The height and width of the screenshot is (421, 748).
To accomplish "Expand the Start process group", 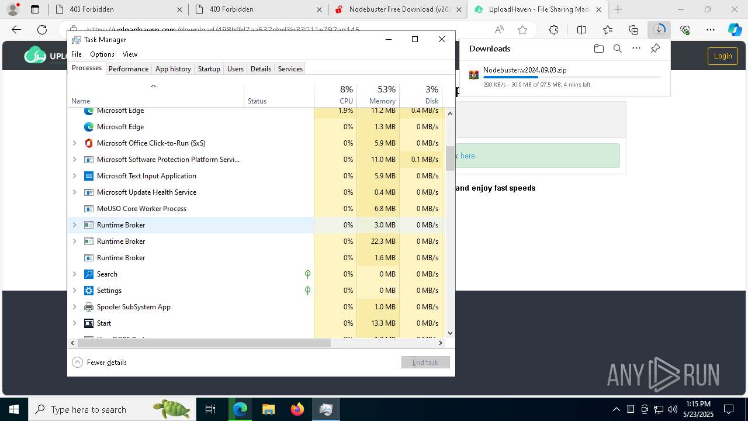I will pos(74,323).
